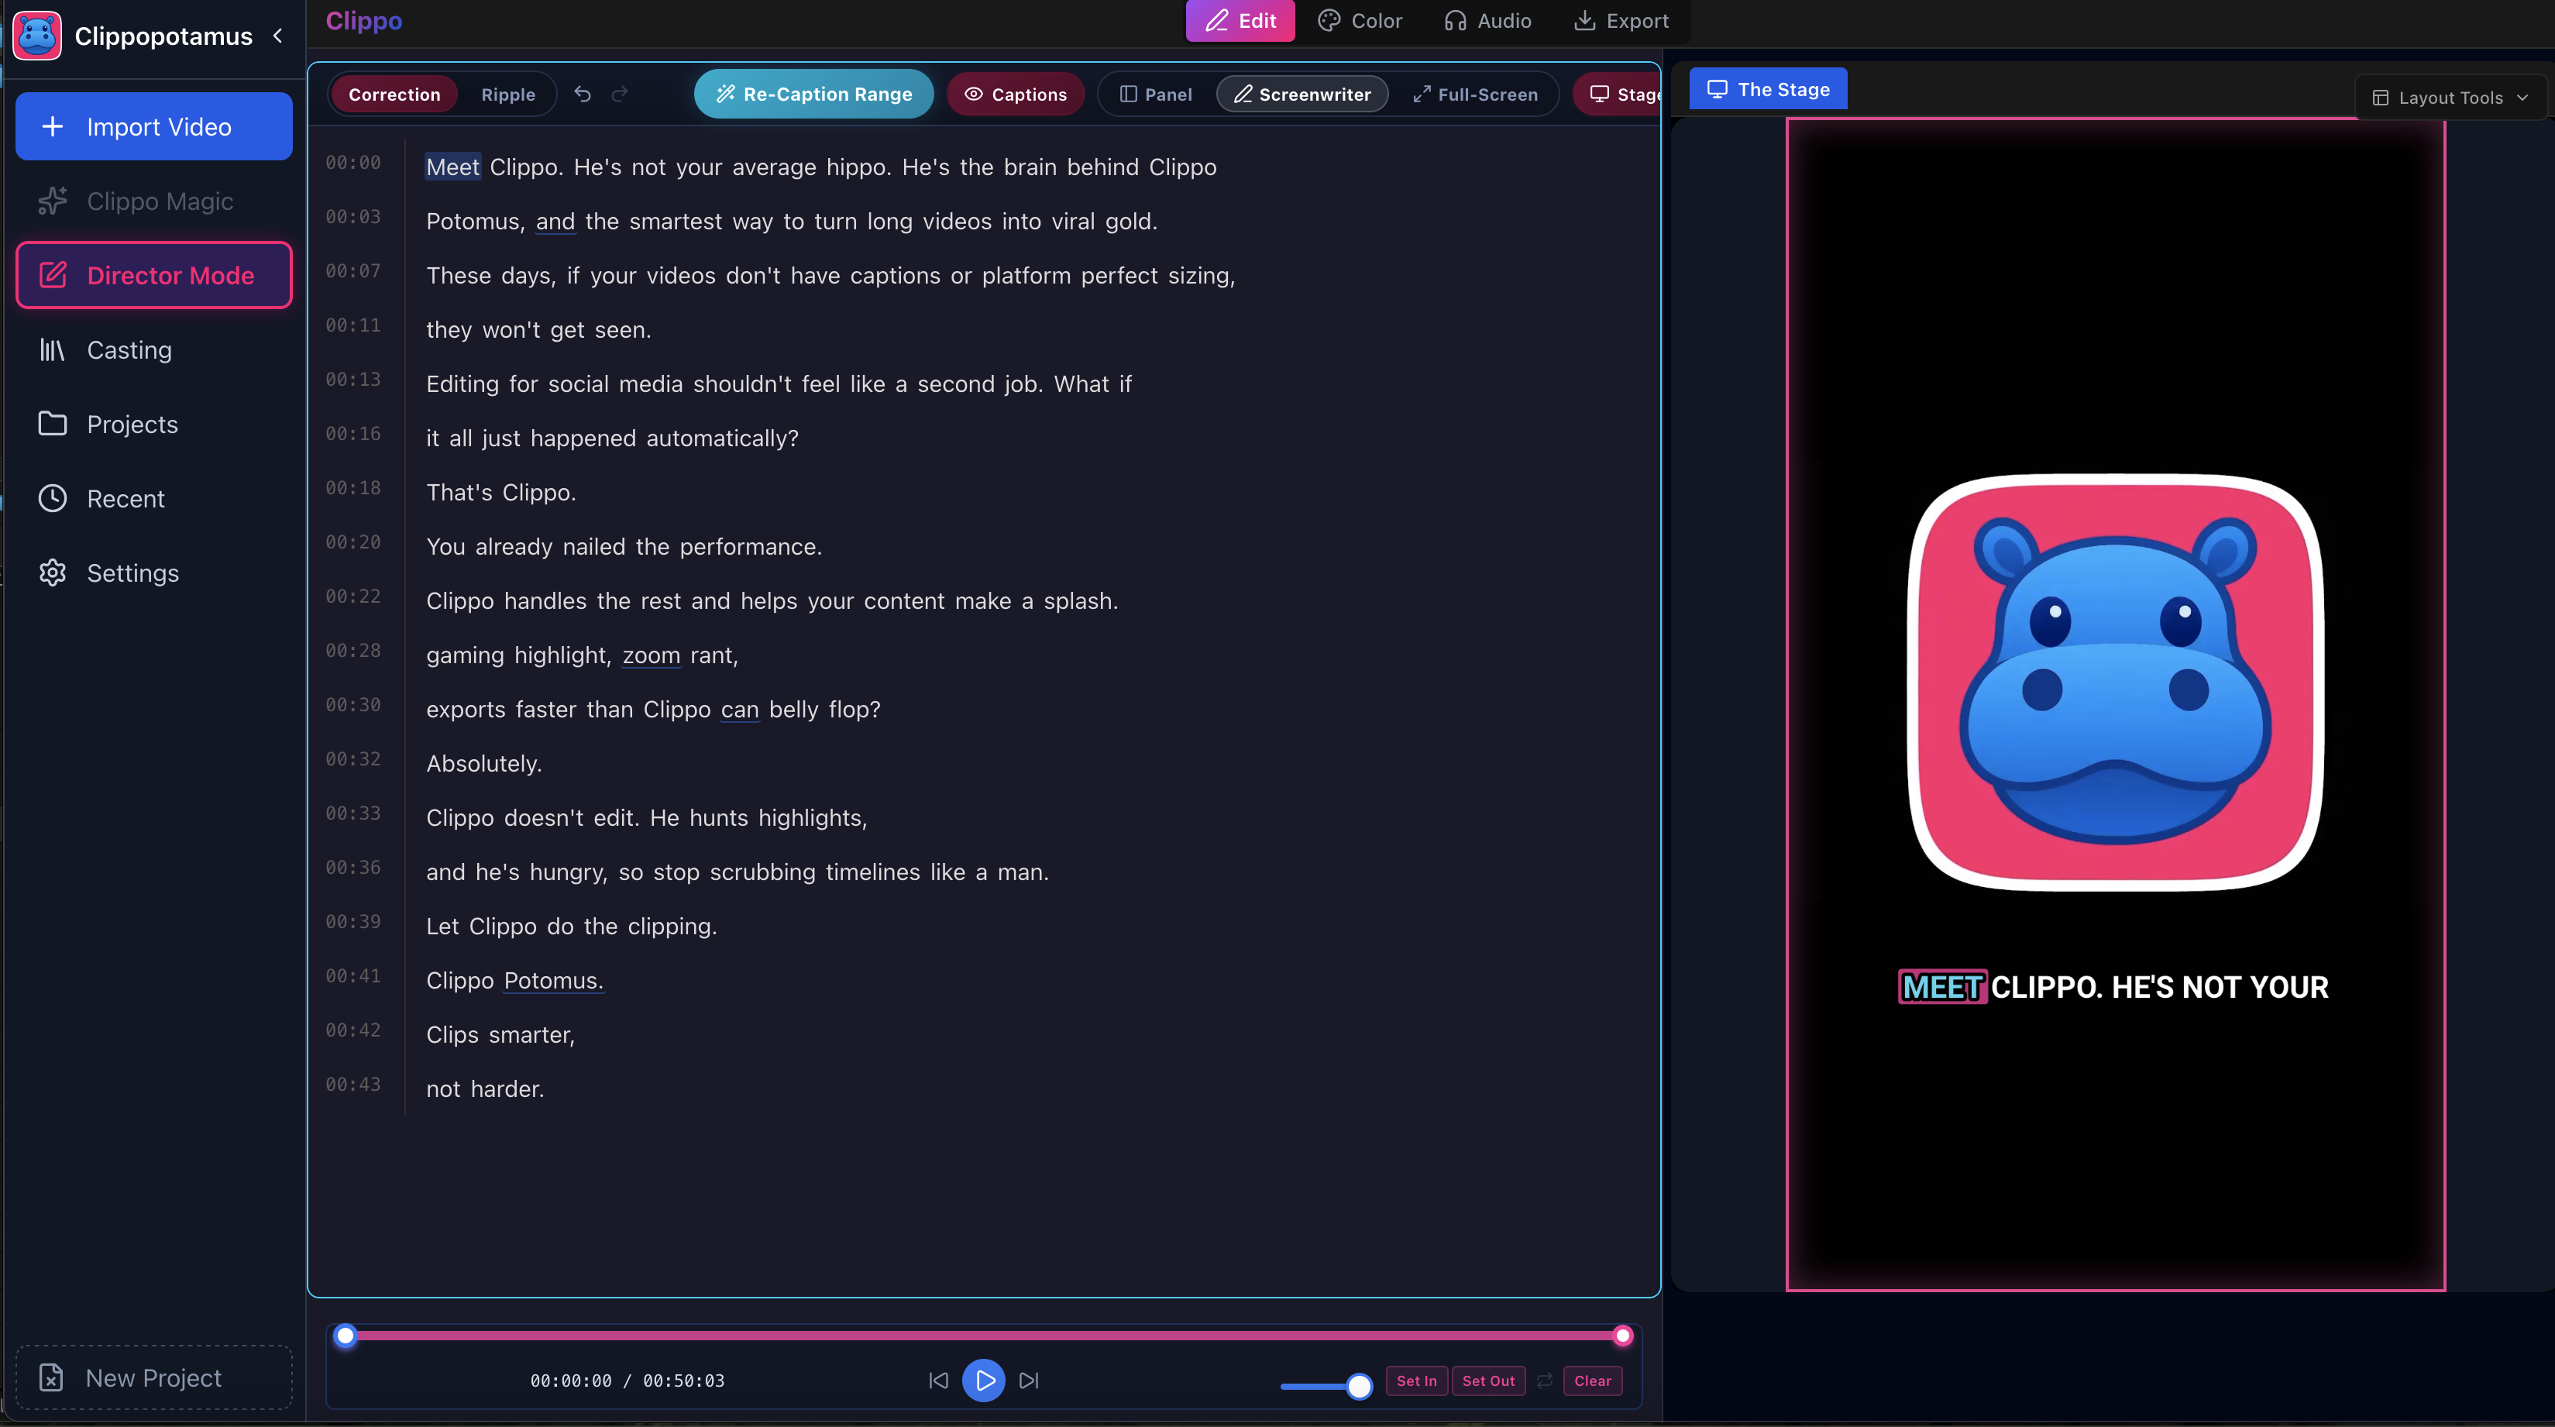Click the 00:00 timestamp
Viewport: 2555px width, 1427px height.
(x=353, y=163)
